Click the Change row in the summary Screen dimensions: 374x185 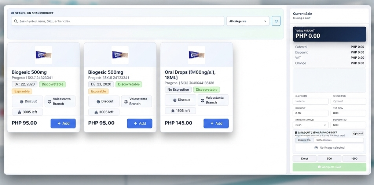pyautogui.click(x=329, y=63)
